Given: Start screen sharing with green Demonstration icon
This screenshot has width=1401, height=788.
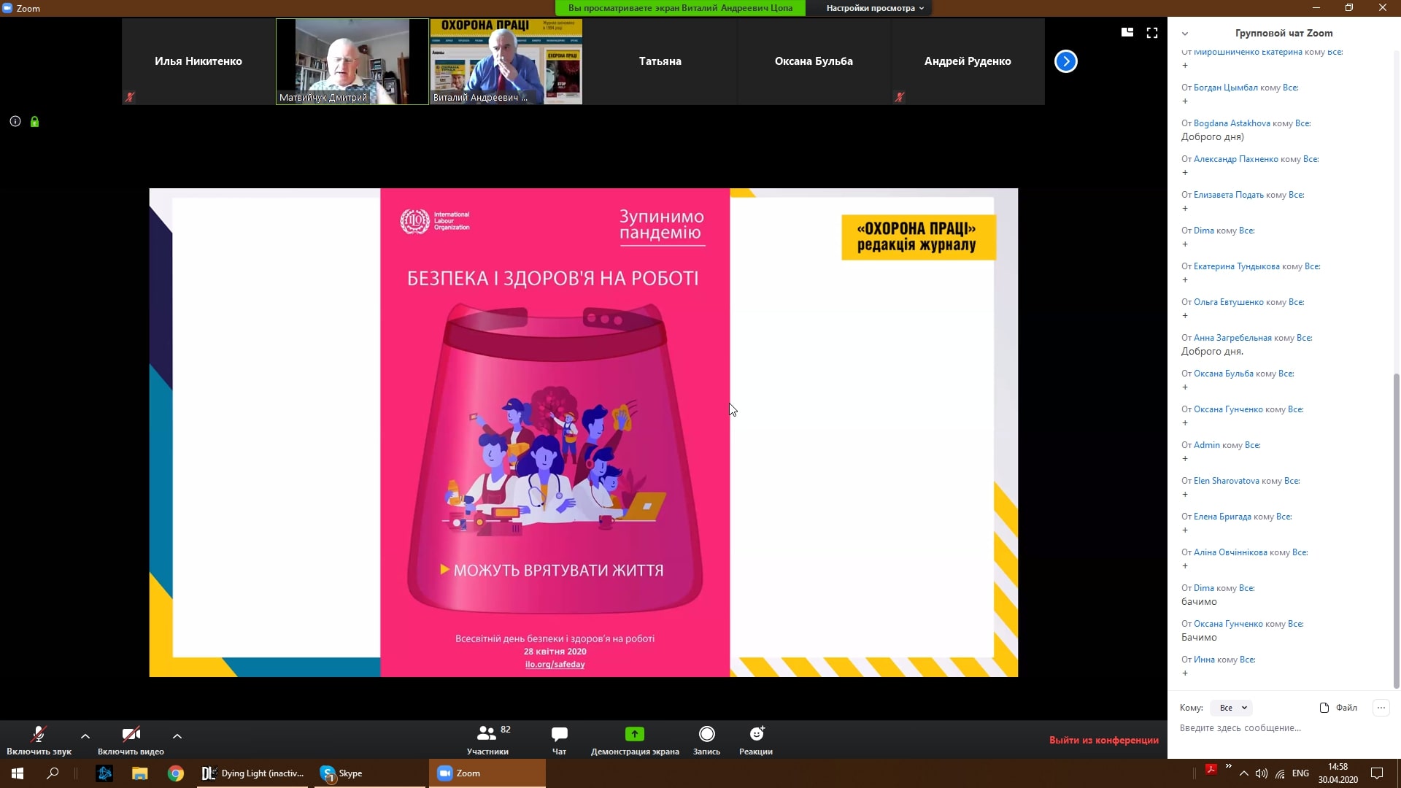Looking at the screenshot, I should 634,734.
